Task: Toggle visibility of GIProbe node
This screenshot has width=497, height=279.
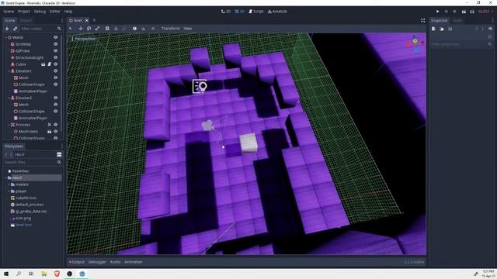Action: point(55,50)
